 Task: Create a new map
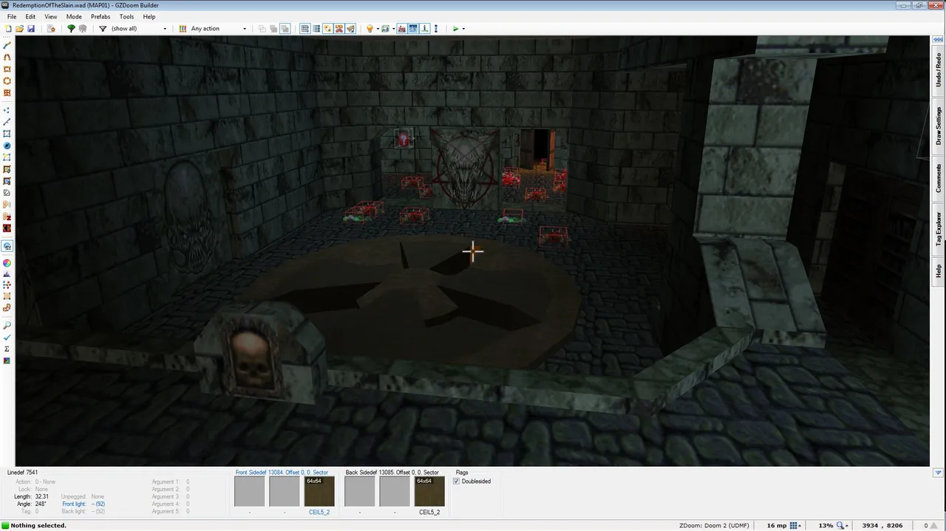click(x=8, y=29)
